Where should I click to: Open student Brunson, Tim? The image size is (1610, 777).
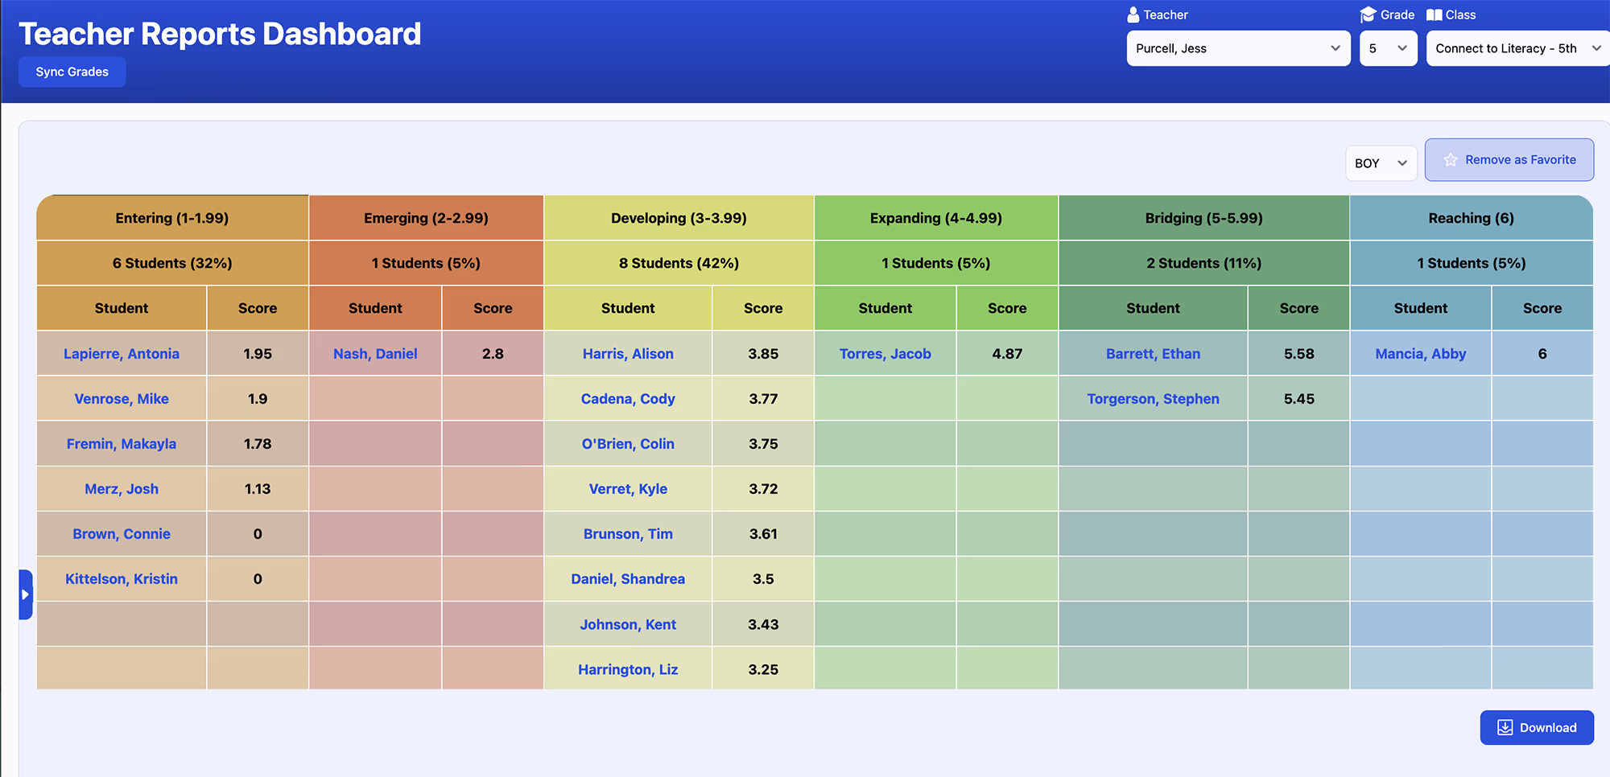pyautogui.click(x=628, y=534)
